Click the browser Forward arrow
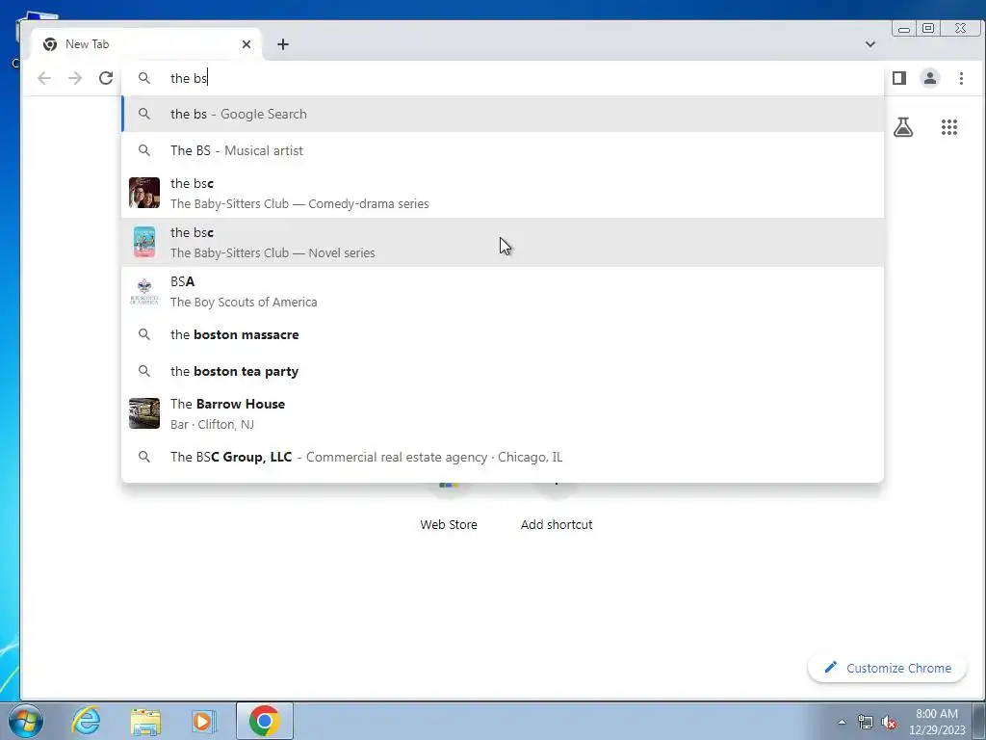This screenshot has width=986, height=740. (x=75, y=78)
